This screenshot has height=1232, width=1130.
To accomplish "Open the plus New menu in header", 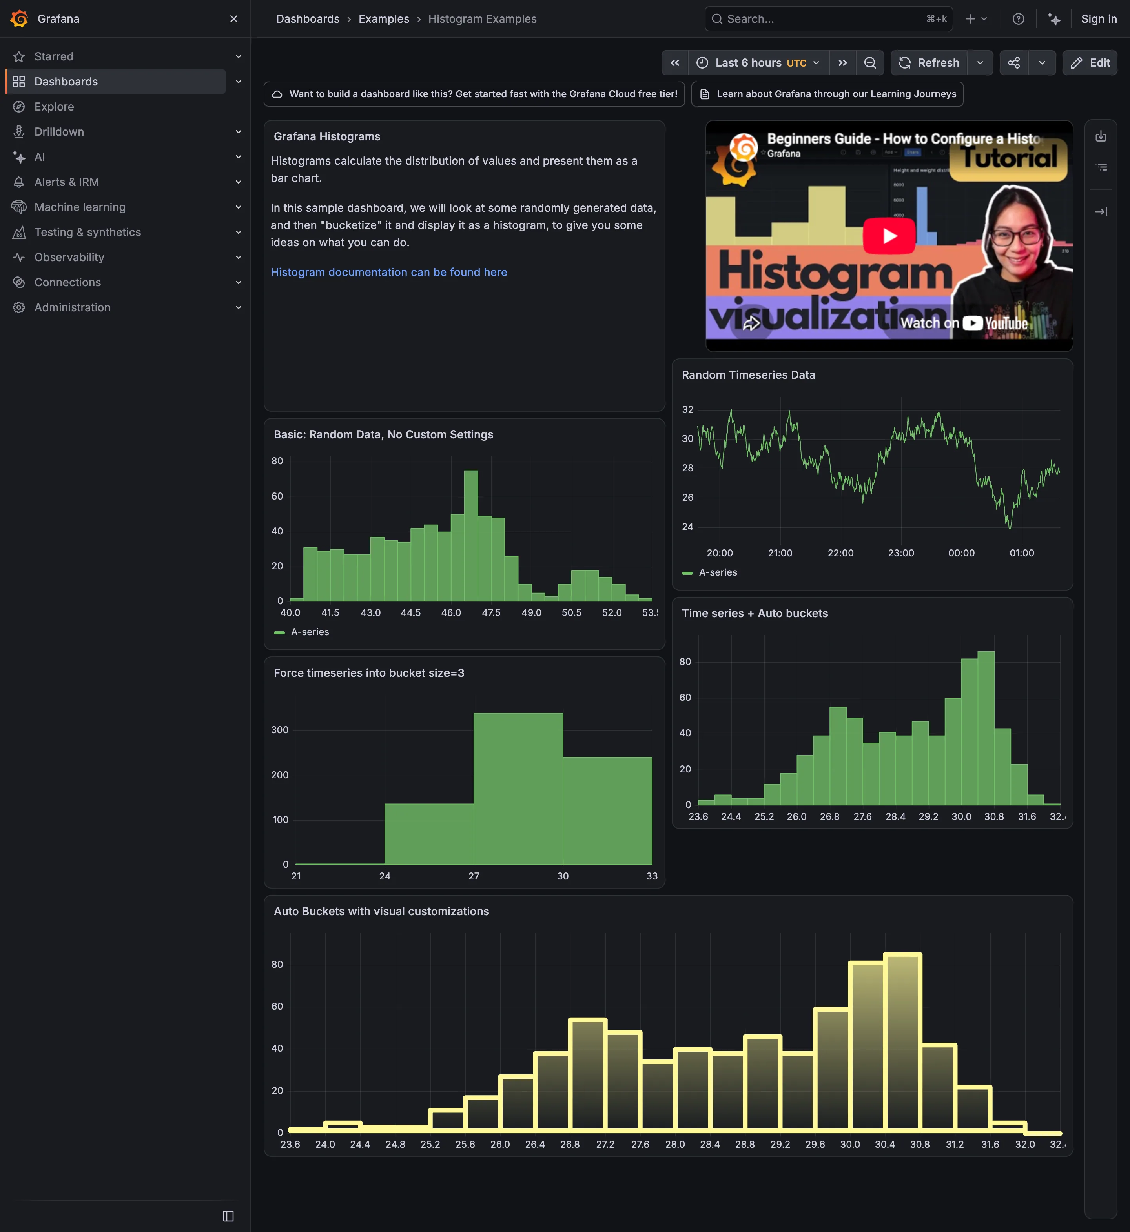I will click(977, 19).
